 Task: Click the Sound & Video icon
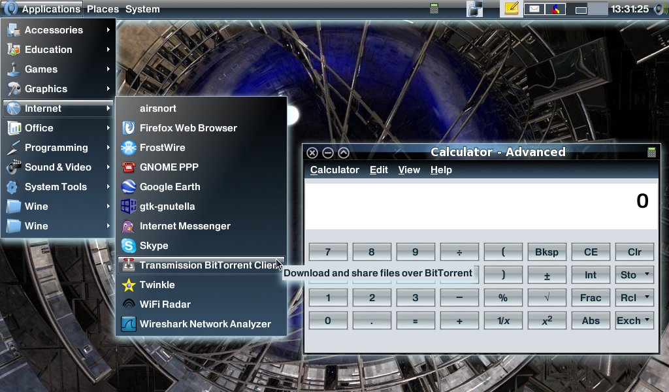(x=14, y=167)
